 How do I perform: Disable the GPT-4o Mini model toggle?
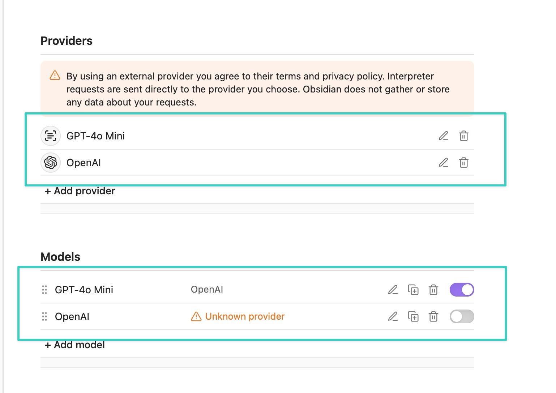coord(462,290)
